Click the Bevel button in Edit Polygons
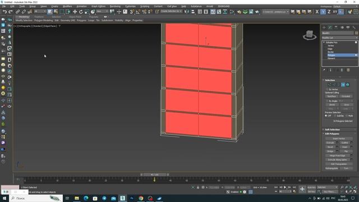This screenshot has width=359, height=202. pyautogui.click(x=330, y=147)
